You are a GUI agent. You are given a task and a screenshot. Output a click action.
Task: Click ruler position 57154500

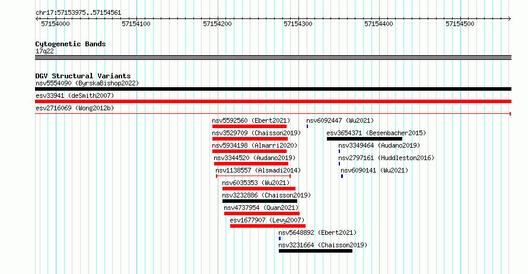(x=460, y=24)
